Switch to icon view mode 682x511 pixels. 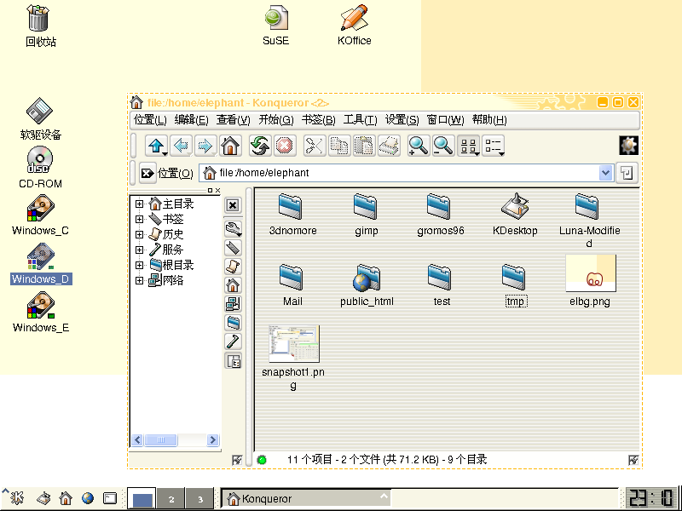click(x=468, y=146)
